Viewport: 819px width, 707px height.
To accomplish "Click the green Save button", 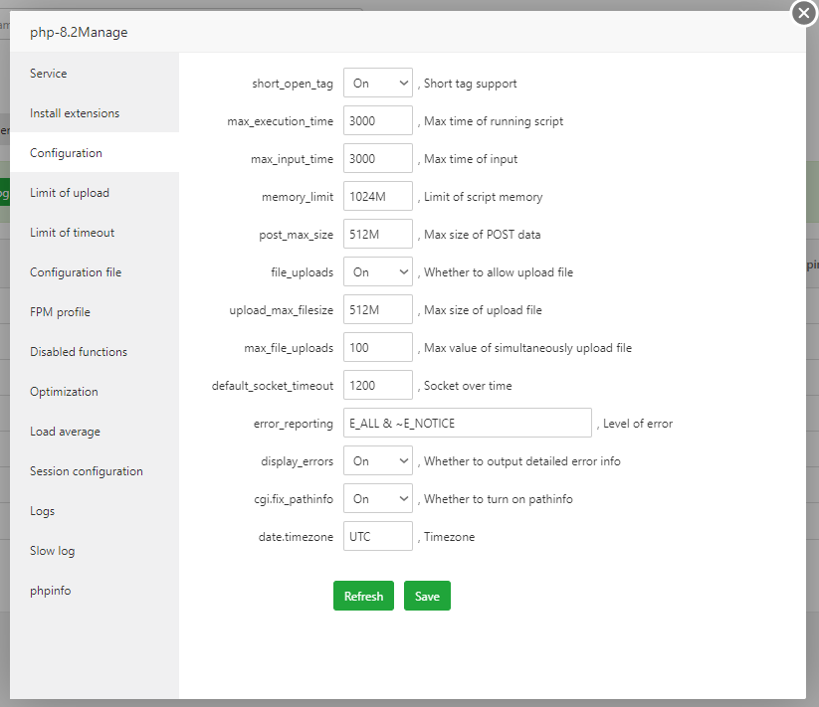I will click(427, 596).
